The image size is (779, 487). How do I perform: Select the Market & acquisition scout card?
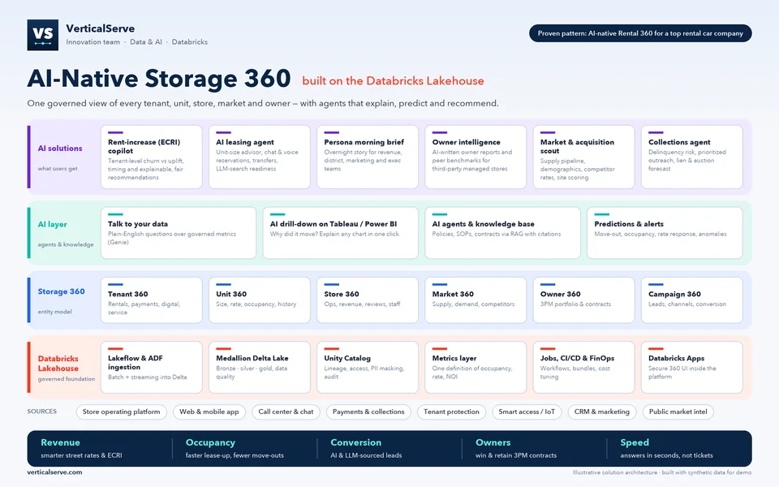point(583,157)
